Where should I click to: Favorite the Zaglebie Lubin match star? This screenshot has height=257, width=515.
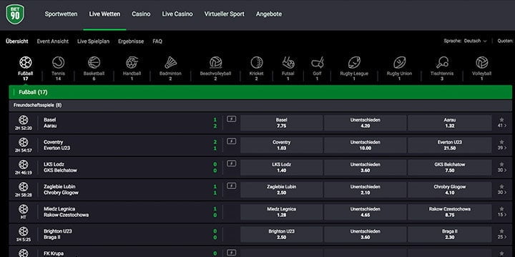click(501, 186)
